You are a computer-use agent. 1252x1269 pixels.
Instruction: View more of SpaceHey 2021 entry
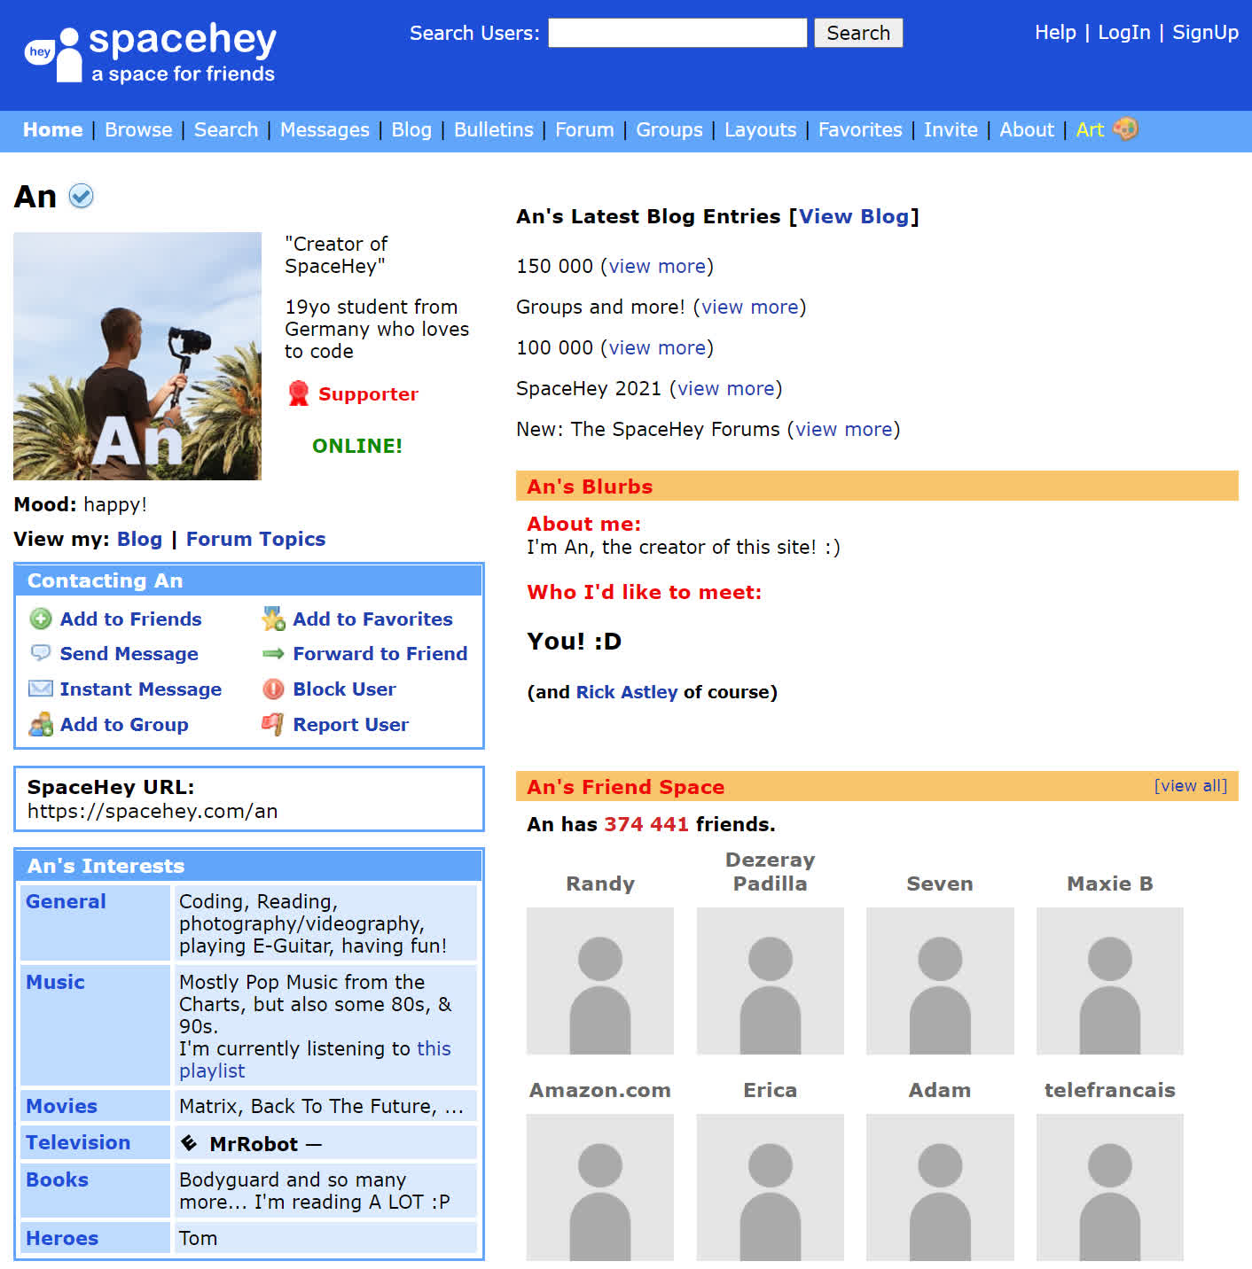point(726,388)
